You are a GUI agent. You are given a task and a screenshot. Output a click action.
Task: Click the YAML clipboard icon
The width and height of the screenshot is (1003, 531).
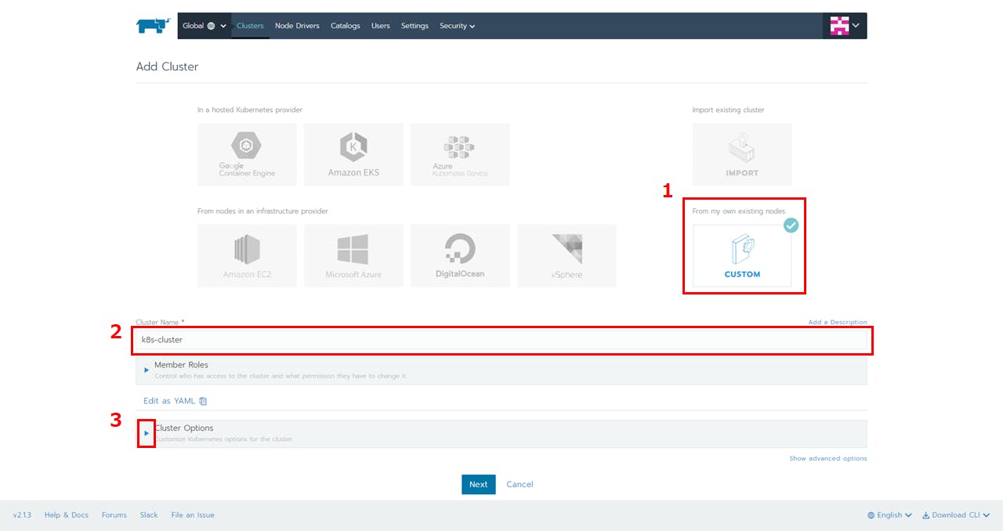(x=203, y=401)
